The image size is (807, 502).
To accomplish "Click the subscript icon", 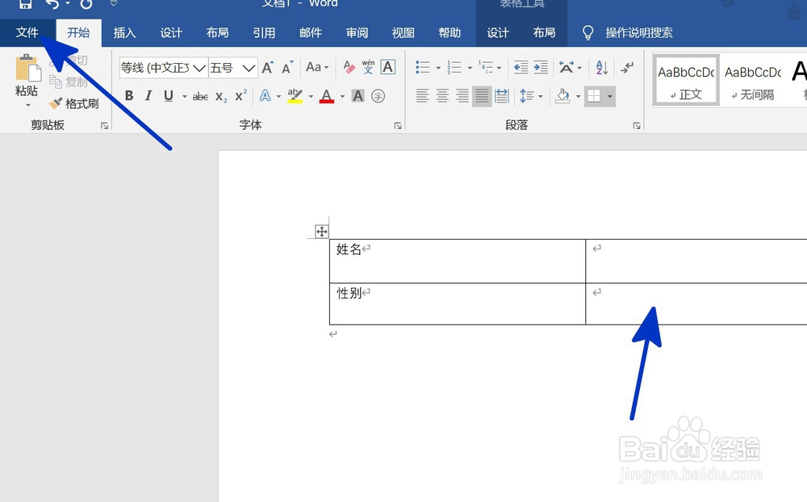I will click(220, 96).
